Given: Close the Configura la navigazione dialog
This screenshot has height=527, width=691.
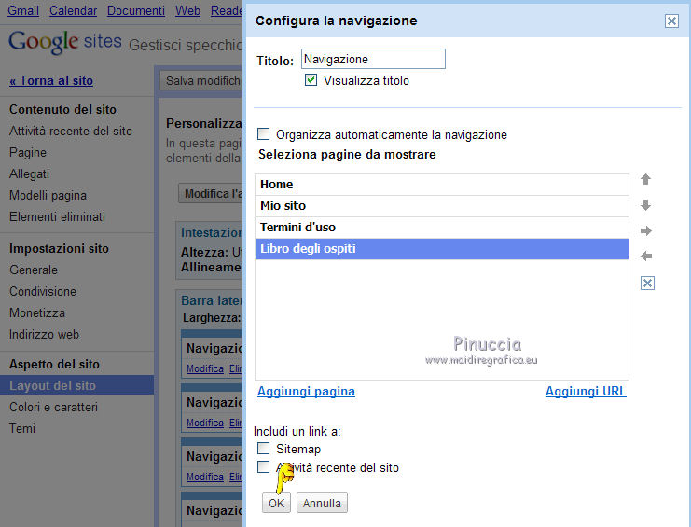Looking at the screenshot, I should pos(671,21).
